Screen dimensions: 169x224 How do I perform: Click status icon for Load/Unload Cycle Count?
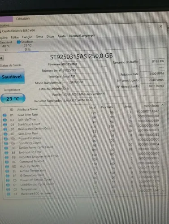pyautogui.click(x=8, y=185)
